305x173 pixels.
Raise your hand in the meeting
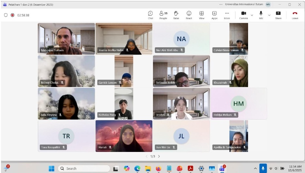pyautogui.click(x=176, y=15)
